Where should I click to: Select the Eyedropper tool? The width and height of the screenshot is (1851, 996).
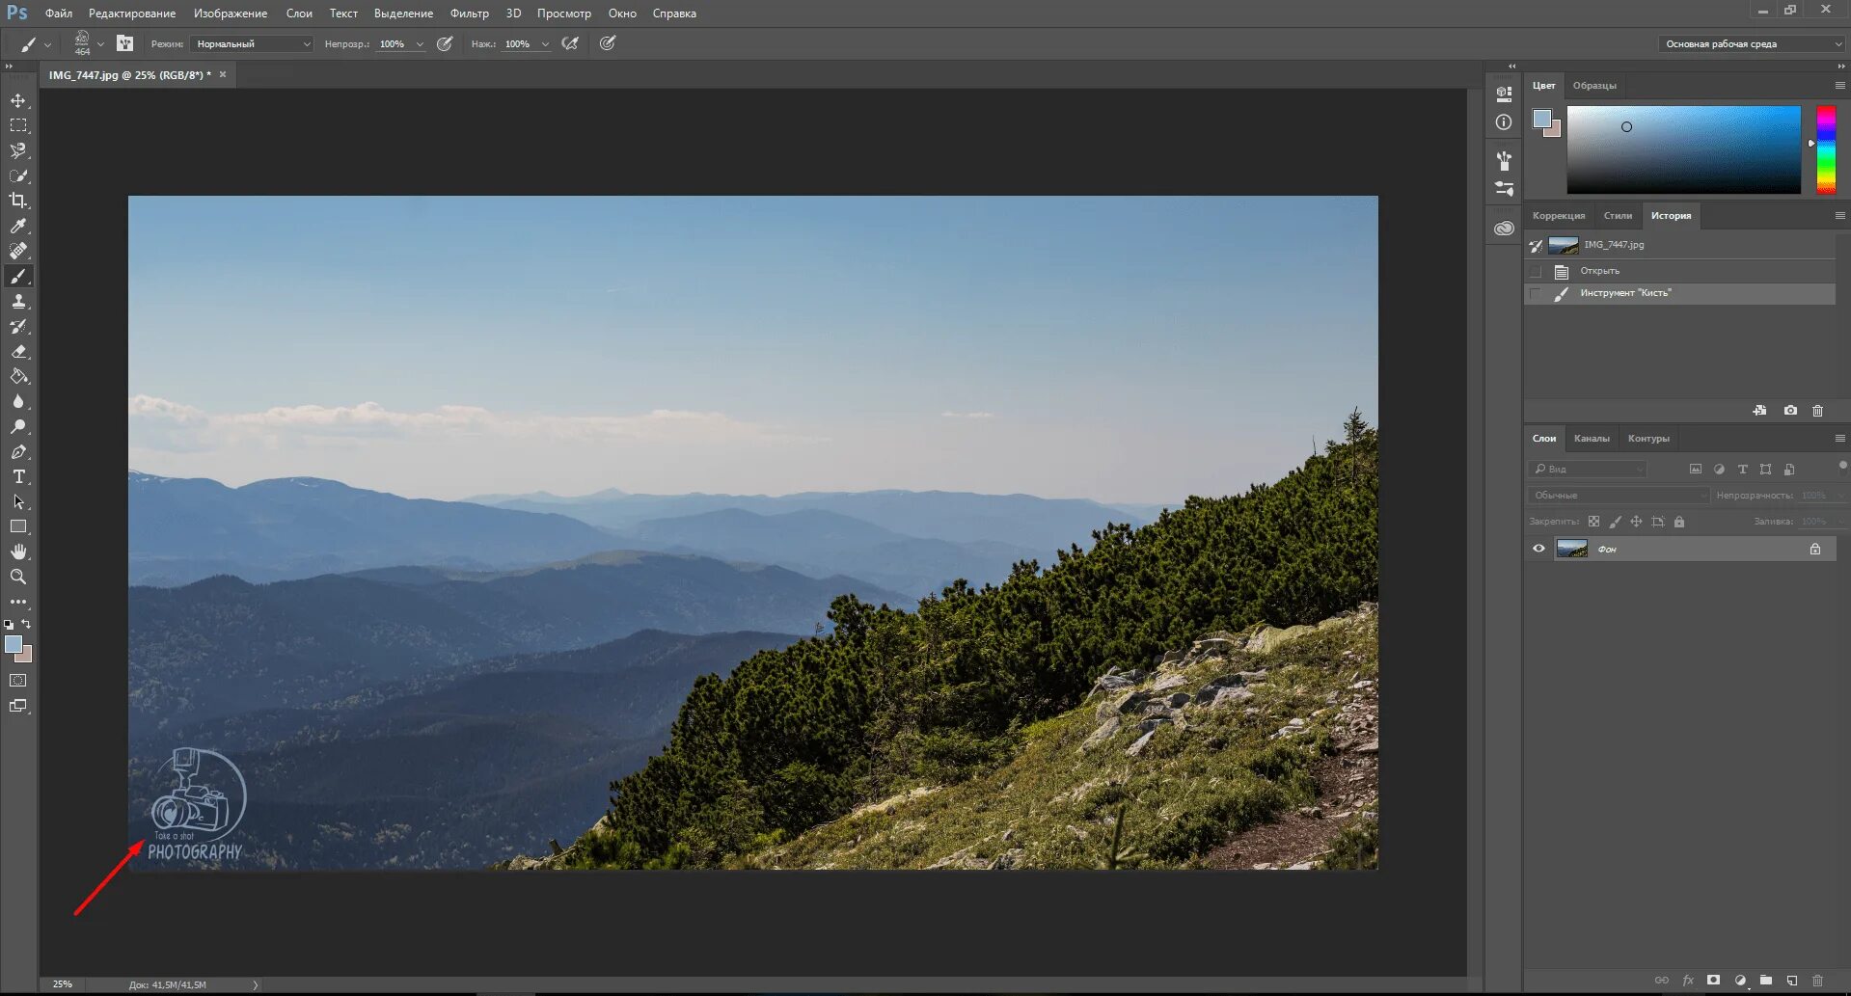tap(18, 226)
